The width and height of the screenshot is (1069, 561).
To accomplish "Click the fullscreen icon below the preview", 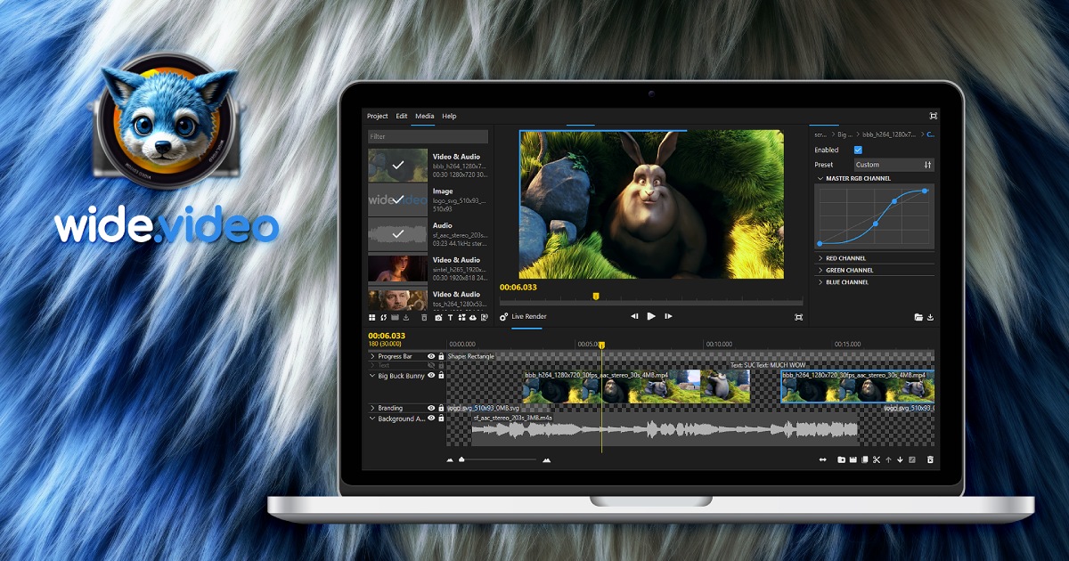I will tap(798, 317).
